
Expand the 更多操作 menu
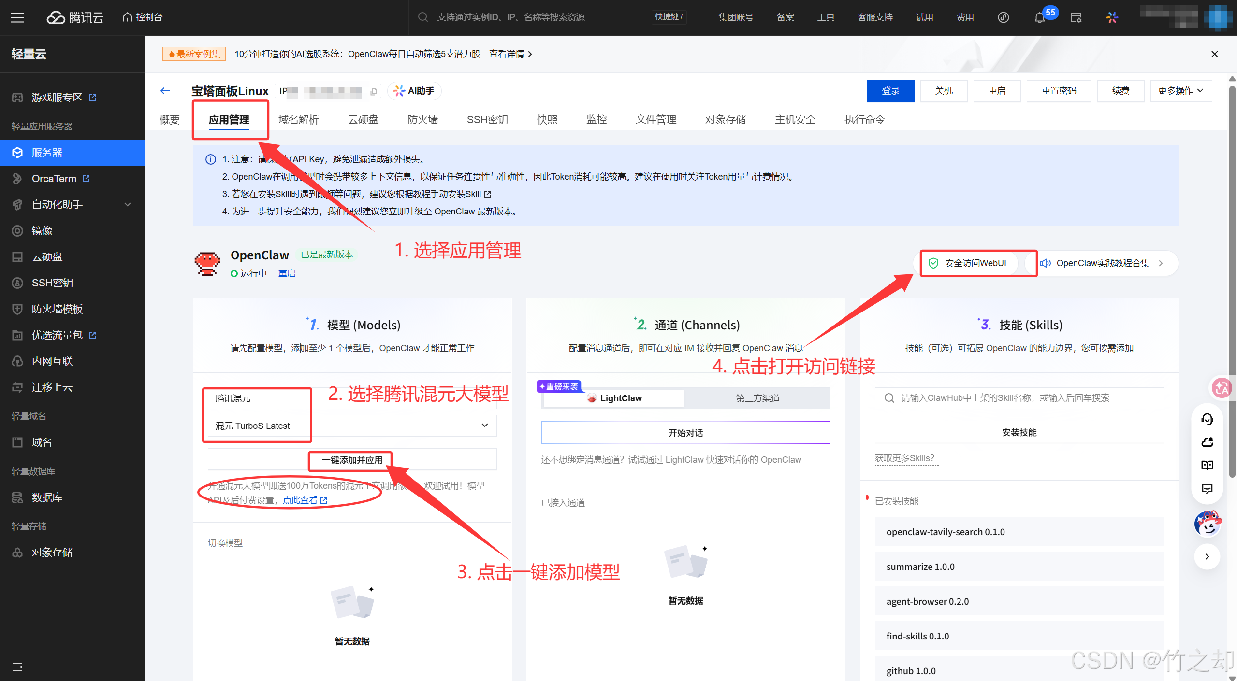tap(1180, 91)
